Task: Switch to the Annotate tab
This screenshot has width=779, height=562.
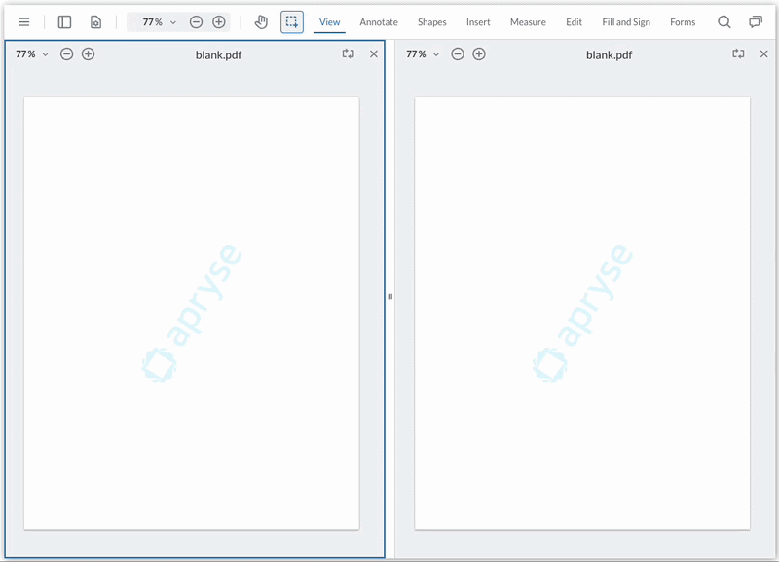Action: point(379,21)
